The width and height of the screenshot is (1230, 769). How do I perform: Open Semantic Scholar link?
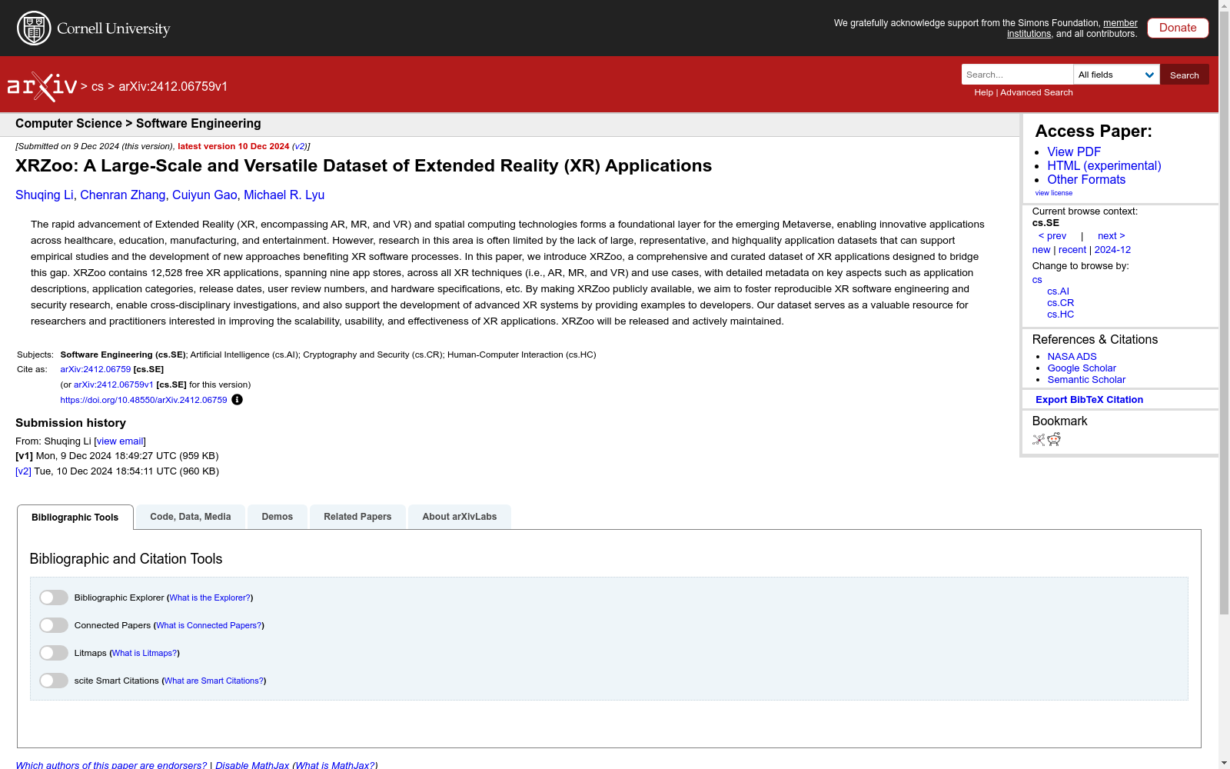coord(1086,380)
